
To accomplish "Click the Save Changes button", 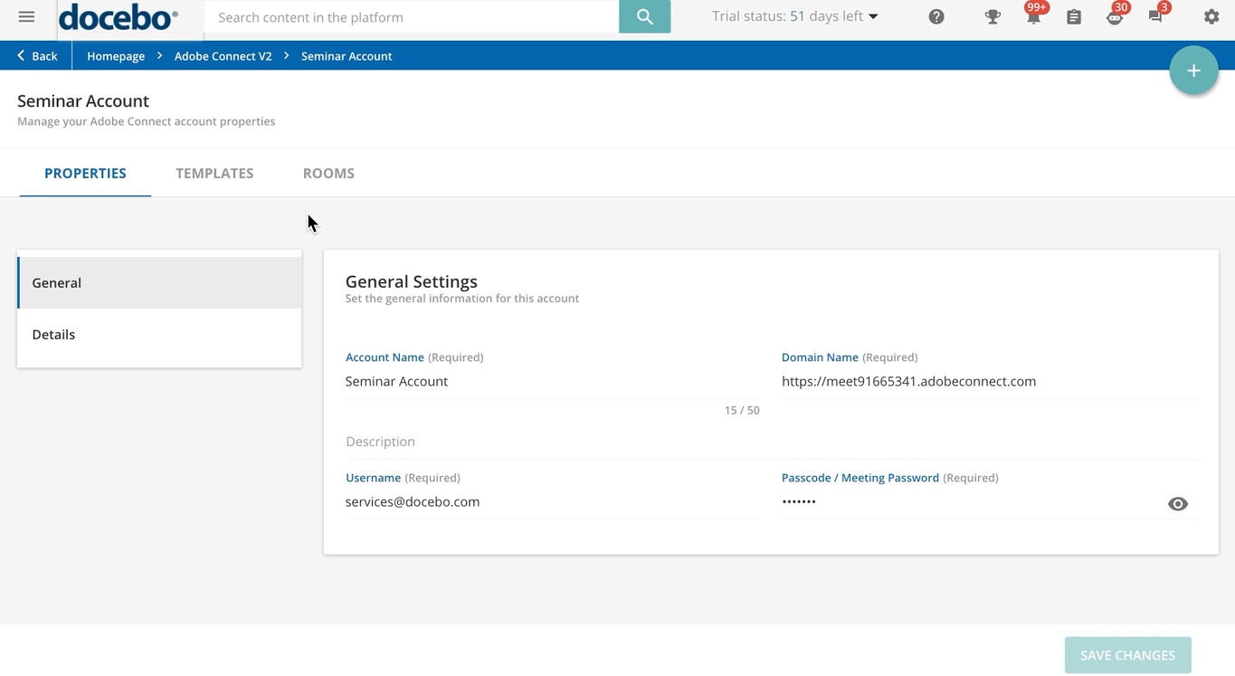I will pos(1127,655).
